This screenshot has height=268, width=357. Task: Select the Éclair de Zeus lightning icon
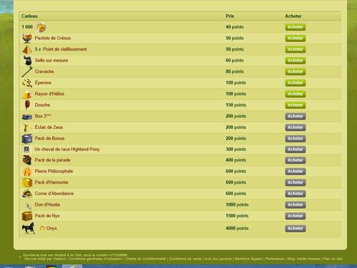pos(27,127)
